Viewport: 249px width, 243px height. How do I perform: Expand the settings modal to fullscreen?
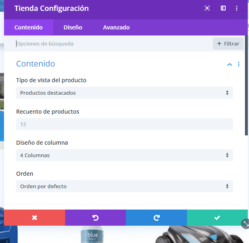[207, 8]
